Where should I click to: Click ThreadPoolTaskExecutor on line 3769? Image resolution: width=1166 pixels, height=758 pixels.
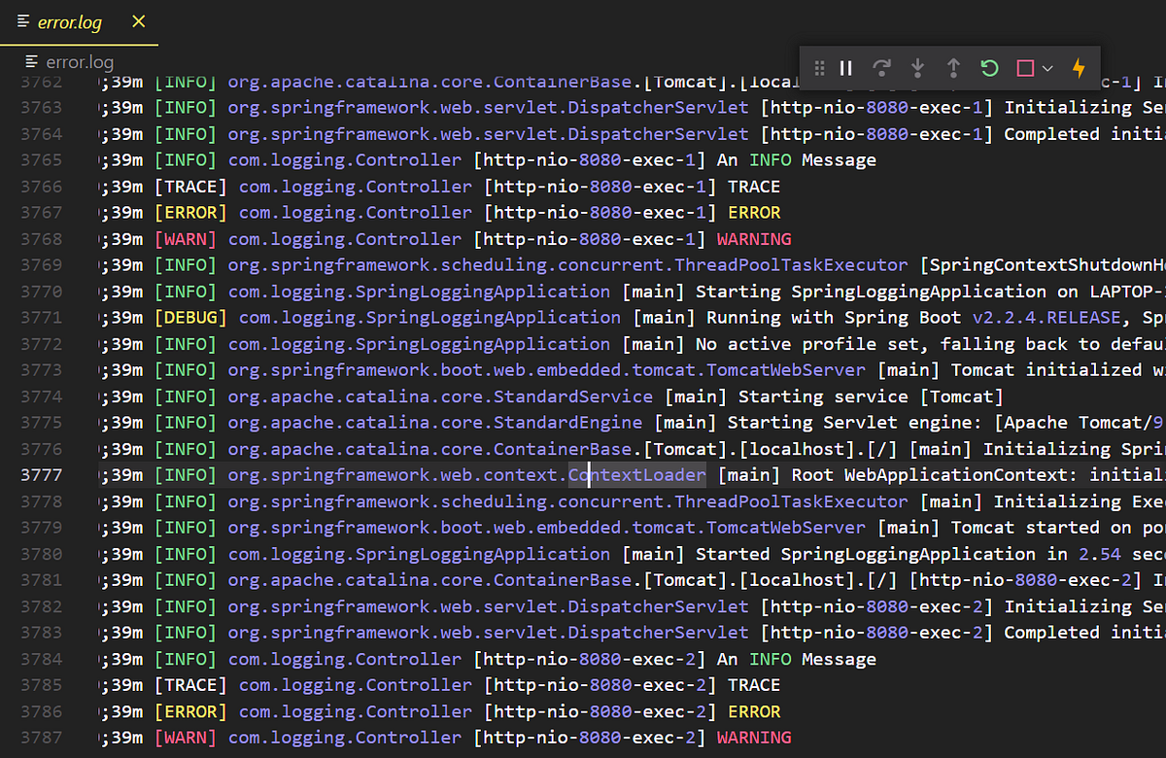pyautogui.click(x=791, y=265)
